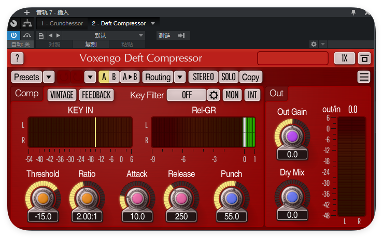Copy A to B state button
The width and height of the screenshot is (383, 238).
coord(130,77)
